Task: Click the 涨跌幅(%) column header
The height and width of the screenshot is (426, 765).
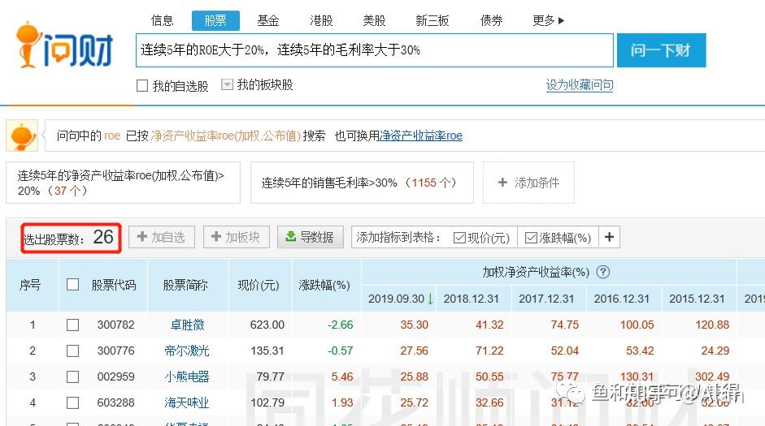Action: click(x=324, y=285)
